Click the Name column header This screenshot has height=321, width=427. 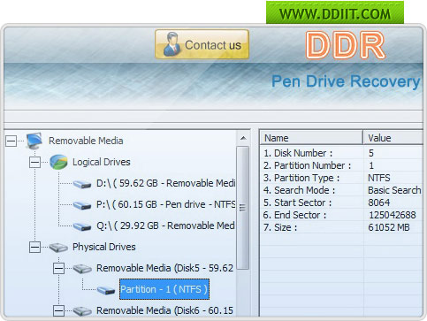point(311,138)
